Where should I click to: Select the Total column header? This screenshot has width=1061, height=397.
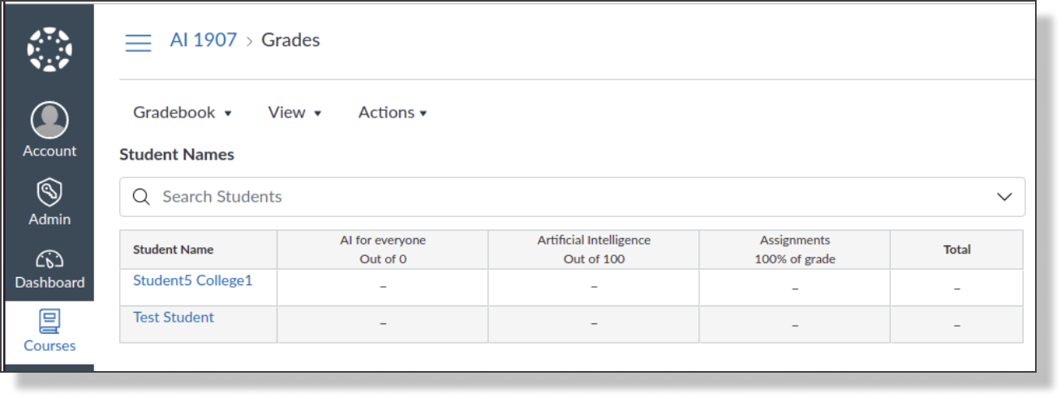(x=957, y=250)
